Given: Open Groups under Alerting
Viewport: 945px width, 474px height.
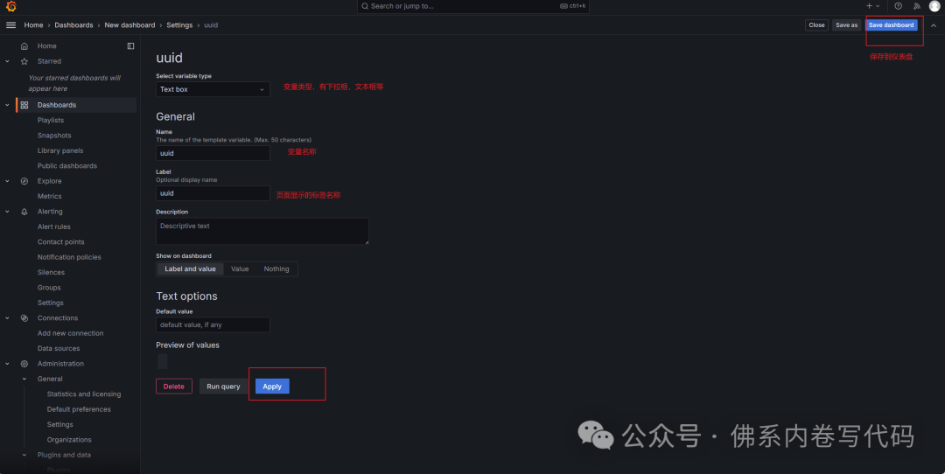Looking at the screenshot, I should tap(49, 288).
